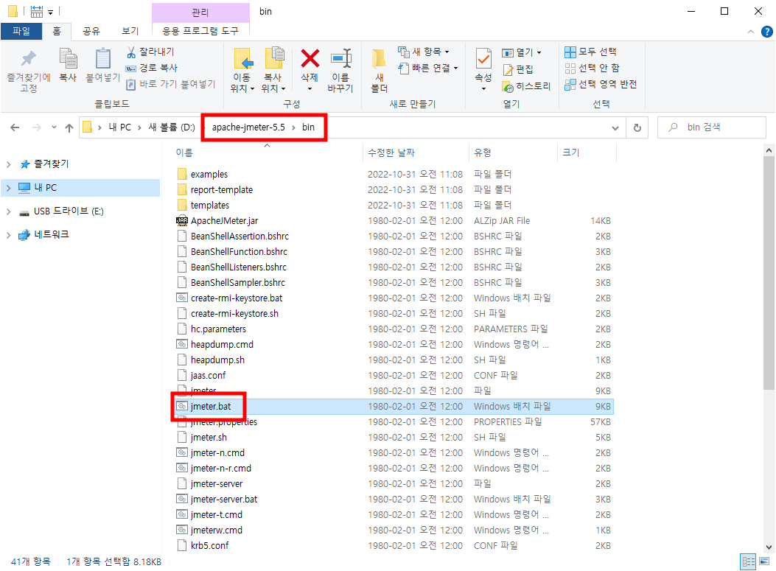The height and width of the screenshot is (571, 776).
Task: Refresh the folder view
Action: click(x=637, y=127)
